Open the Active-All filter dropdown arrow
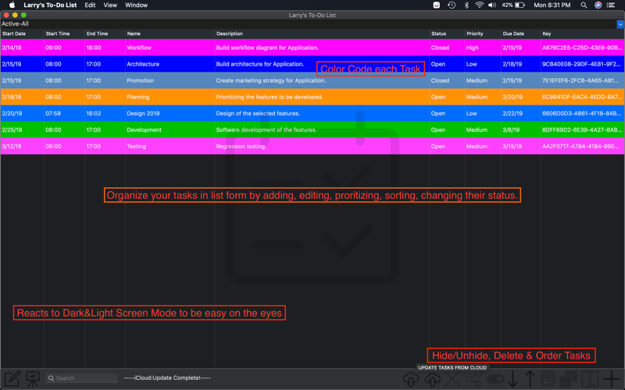Image resolution: width=625 pixels, height=390 pixels. click(x=620, y=24)
